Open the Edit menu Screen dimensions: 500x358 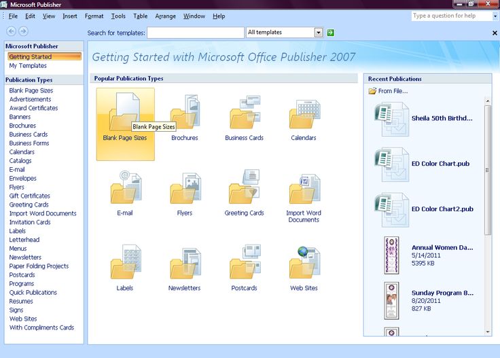(31, 16)
